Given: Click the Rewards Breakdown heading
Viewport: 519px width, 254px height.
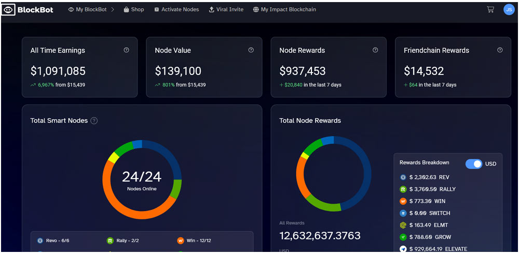Looking at the screenshot, I should pyautogui.click(x=425, y=162).
